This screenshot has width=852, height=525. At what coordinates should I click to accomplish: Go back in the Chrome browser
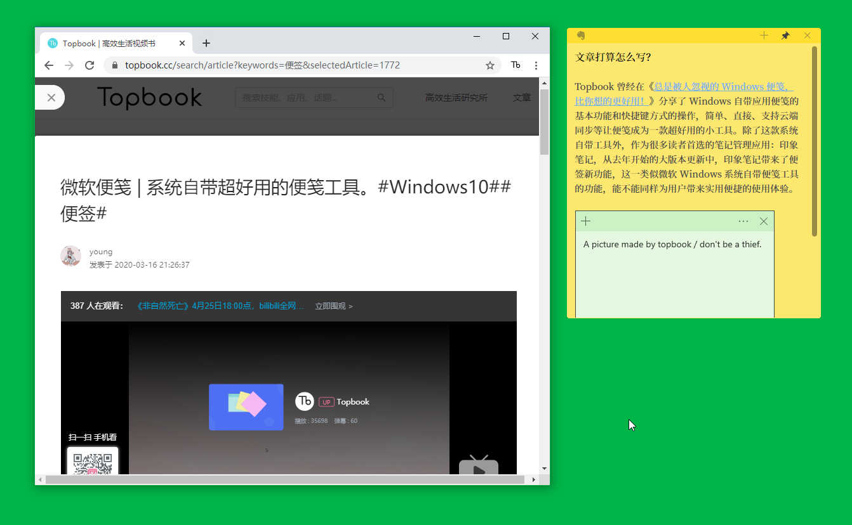pyautogui.click(x=49, y=65)
